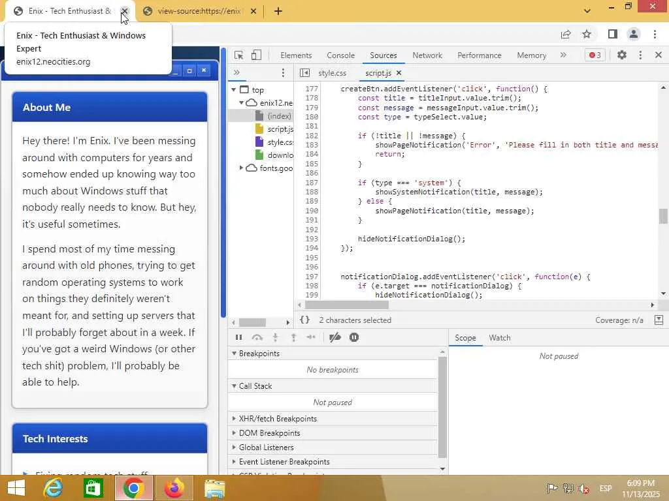This screenshot has width=669, height=501.
Task: Open the DevTools three-dot menu
Action: (x=640, y=55)
